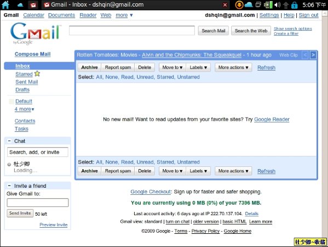Show previous web clip arrow
This screenshot has width=328, height=247.
305,55
